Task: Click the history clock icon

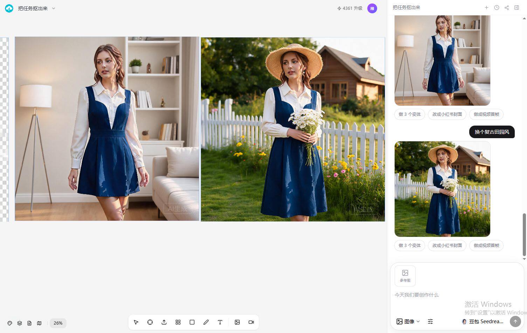Action: [497, 7]
